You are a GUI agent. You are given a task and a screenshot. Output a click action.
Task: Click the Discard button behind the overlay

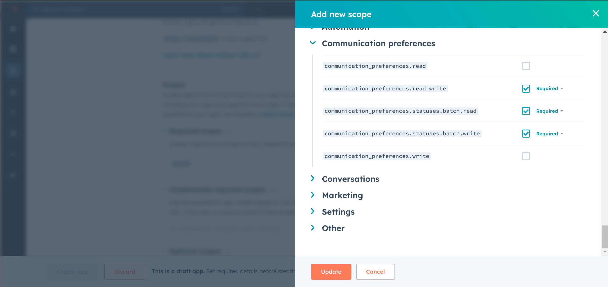(x=124, y=272)
